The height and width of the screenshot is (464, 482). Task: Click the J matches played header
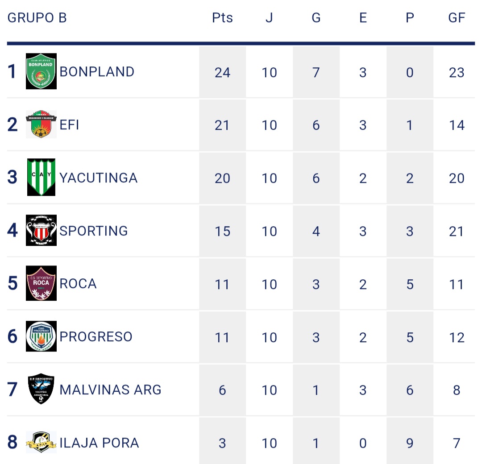(x=269, y=18)
